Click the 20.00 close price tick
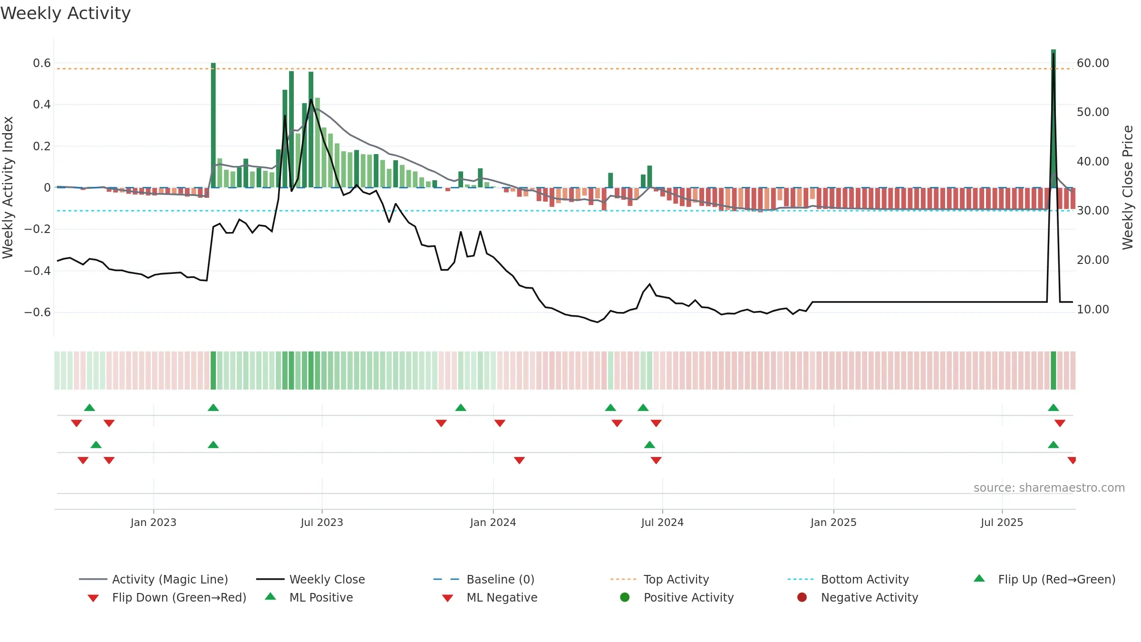 click(x=1093, y=260)
